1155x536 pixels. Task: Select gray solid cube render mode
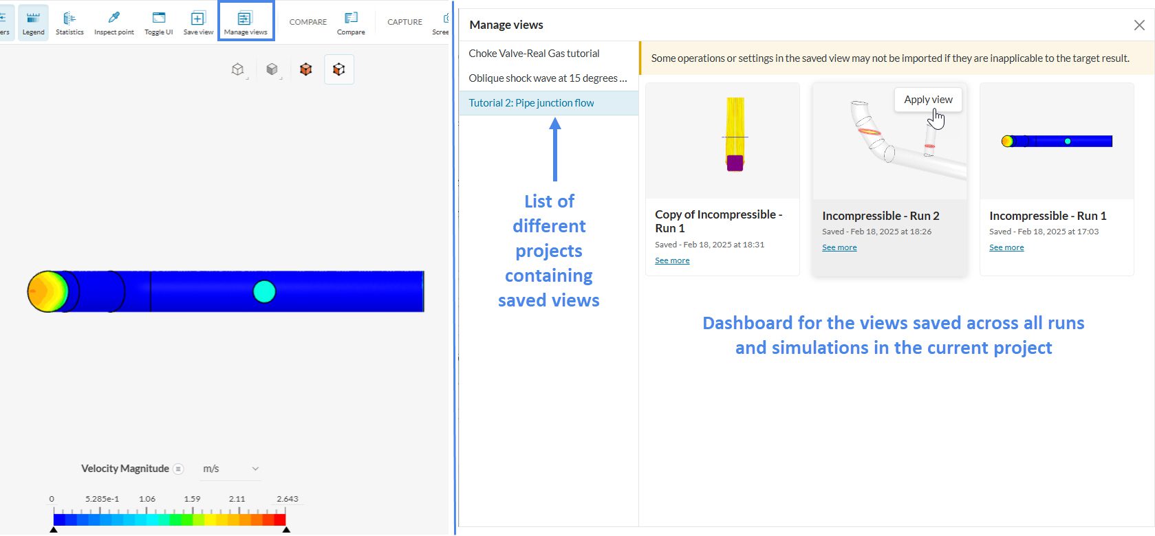272,69
